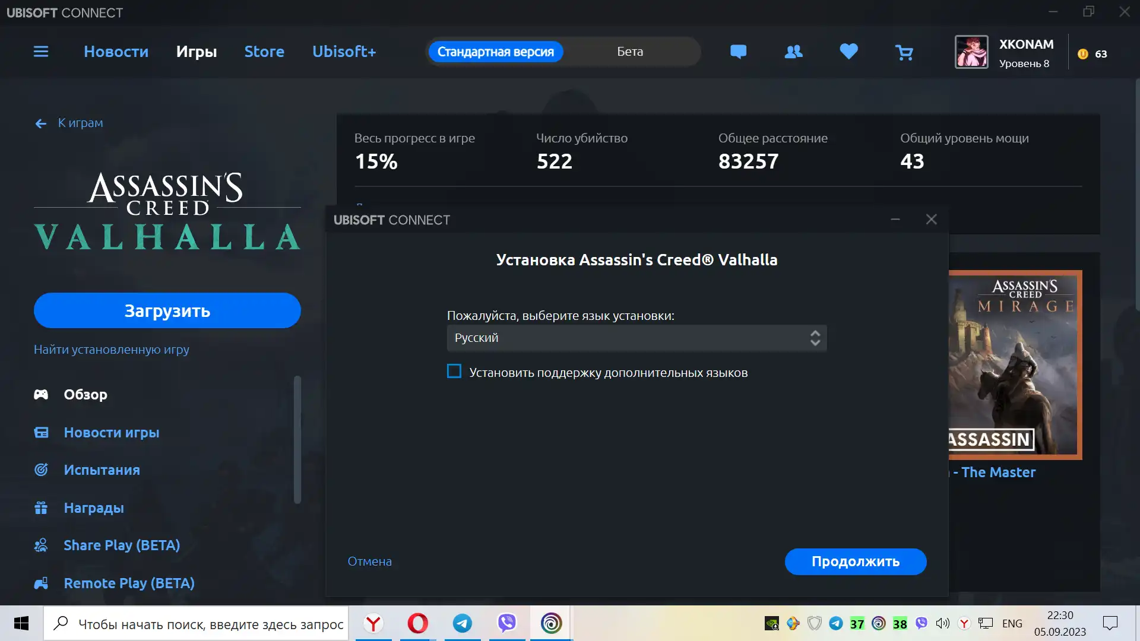Open the shopping cart icon
The width and height of the screenshot is (1140, 641).
904,53
